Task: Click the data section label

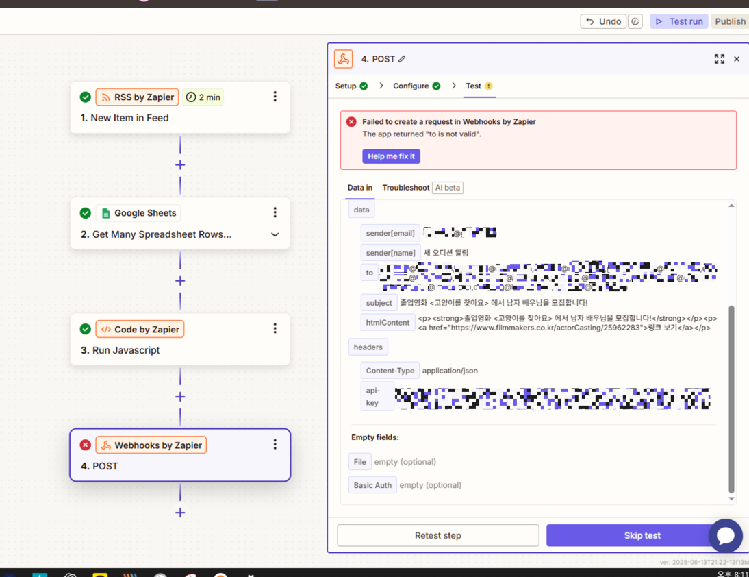Action: 361,210
